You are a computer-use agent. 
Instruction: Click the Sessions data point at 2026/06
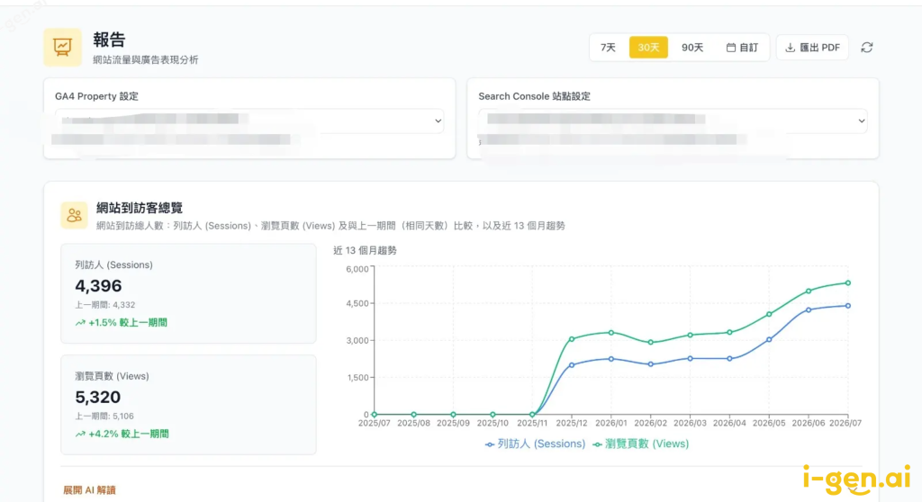pos(809,309)
